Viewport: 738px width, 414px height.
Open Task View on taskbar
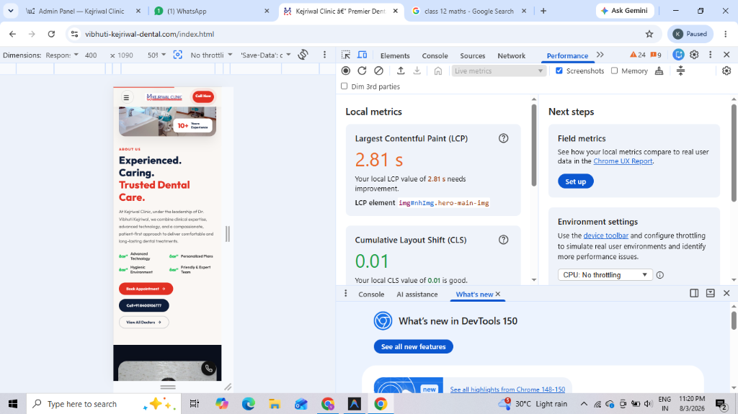[x=194, y=404]
